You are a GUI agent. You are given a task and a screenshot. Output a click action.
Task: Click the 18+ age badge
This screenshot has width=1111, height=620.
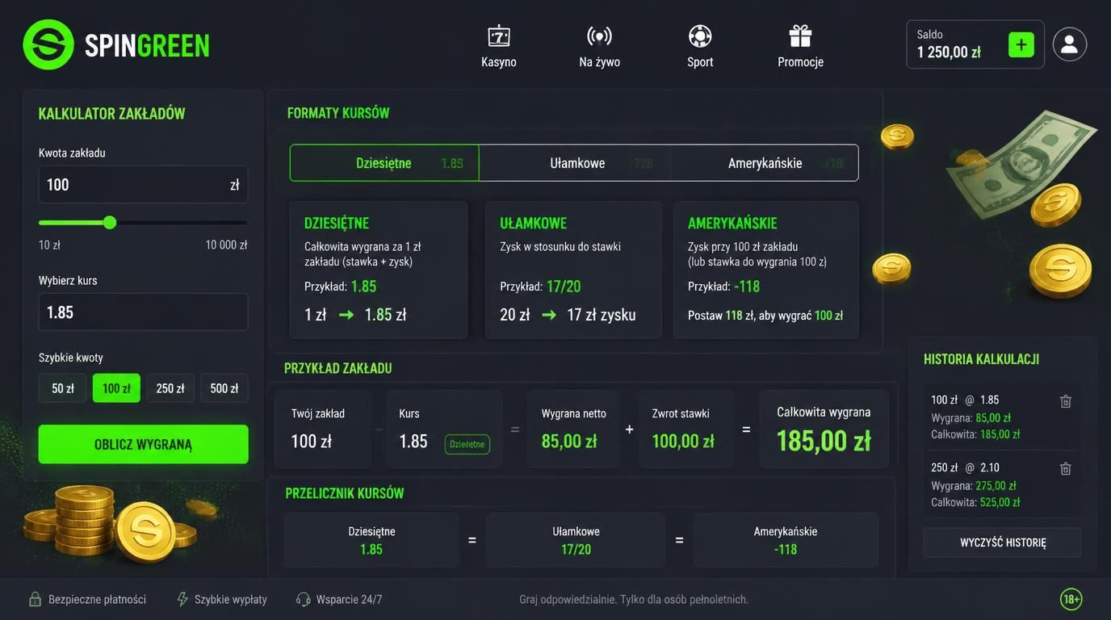1071,599
